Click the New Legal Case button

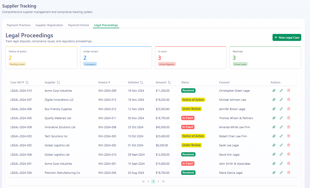[x=287, y=38]
